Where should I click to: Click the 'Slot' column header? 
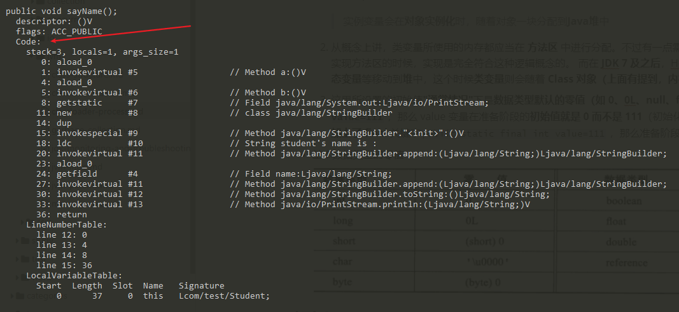[123, 286]
